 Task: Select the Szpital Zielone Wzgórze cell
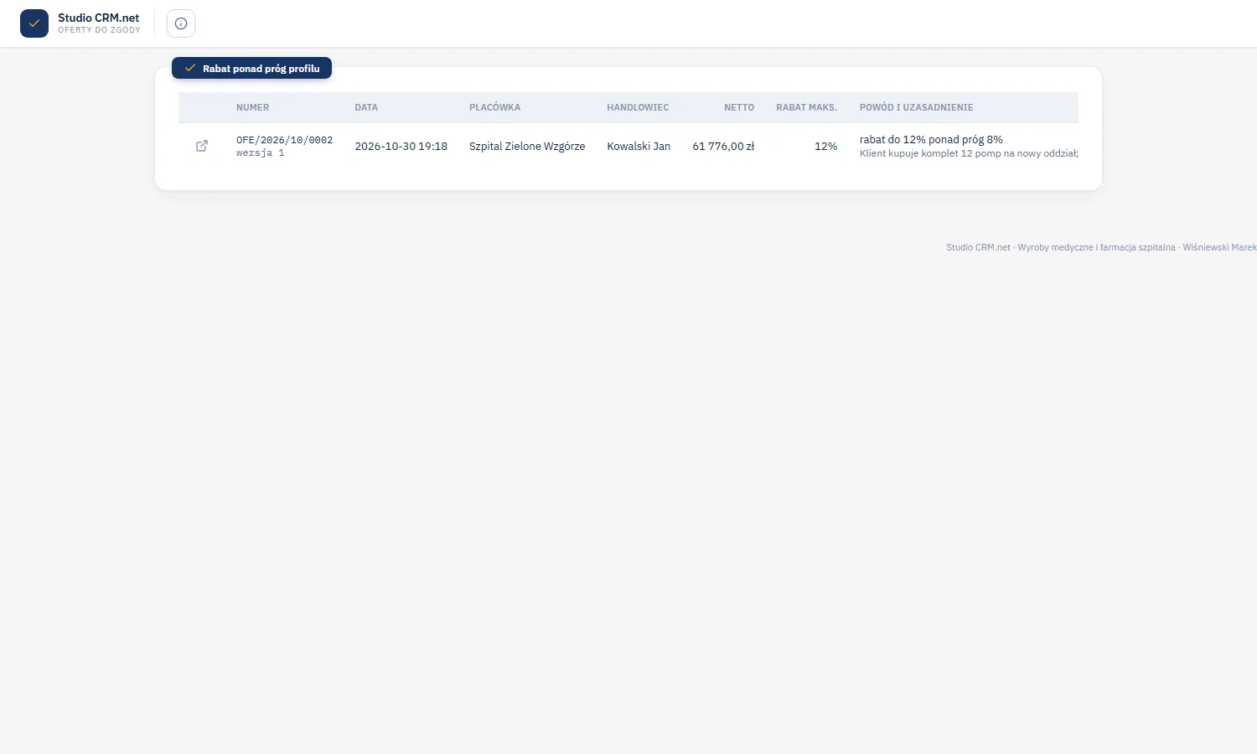(527, 147)
